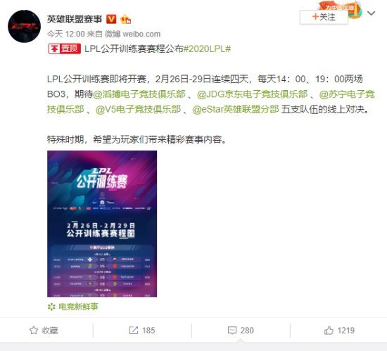The width and height of the screenshot is (387, 351).
Task: Click the red 置顶 pinned badge
Action: [65, 49]
